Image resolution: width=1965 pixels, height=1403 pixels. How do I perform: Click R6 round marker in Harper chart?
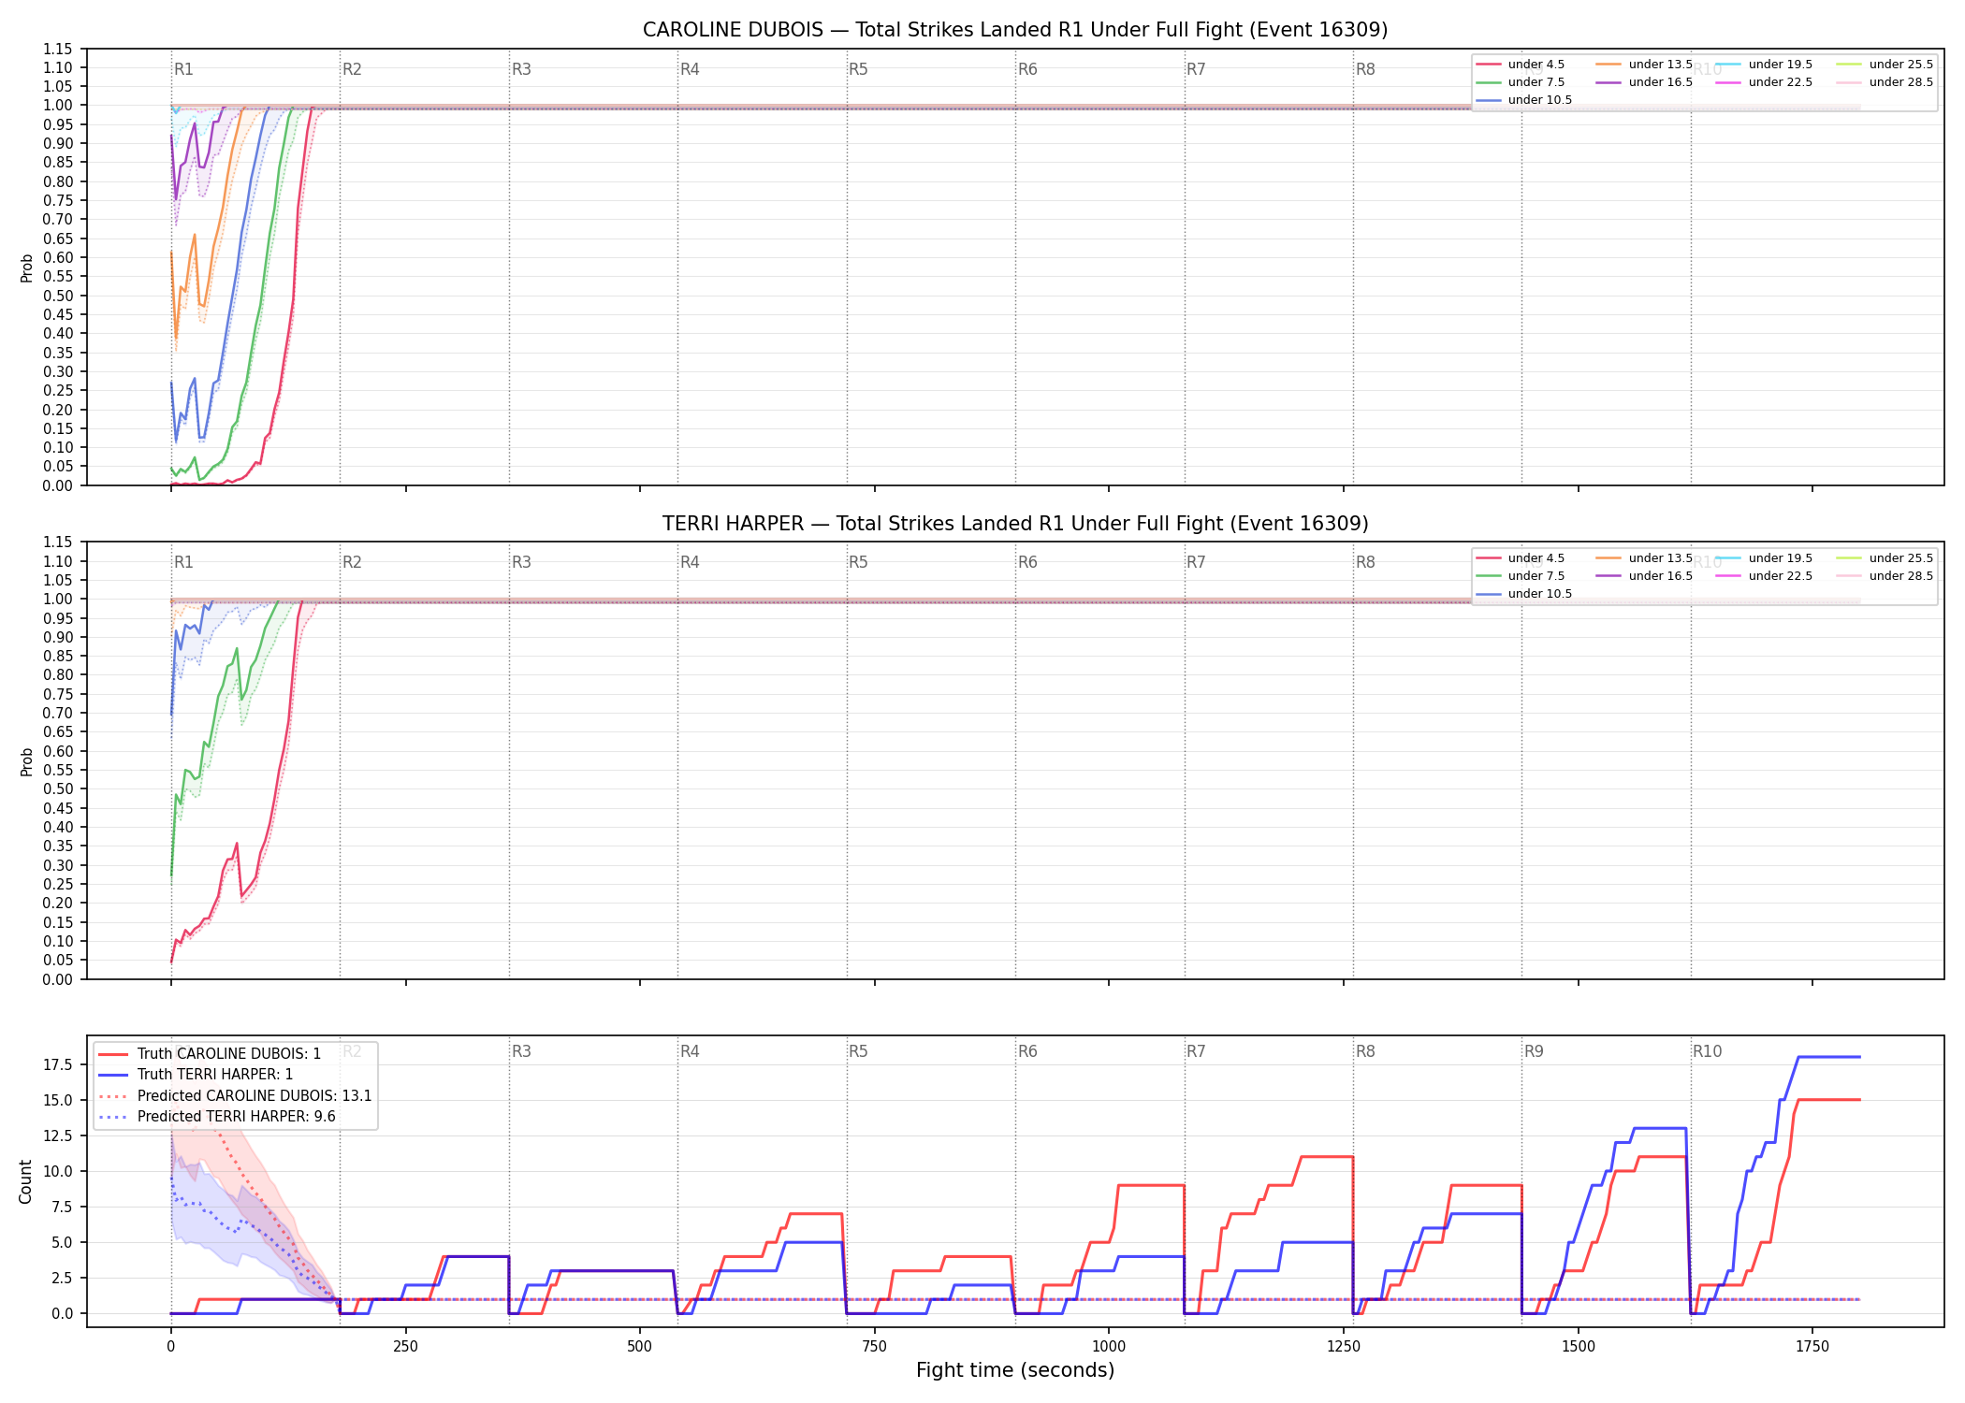click(x=1027, y=562)
